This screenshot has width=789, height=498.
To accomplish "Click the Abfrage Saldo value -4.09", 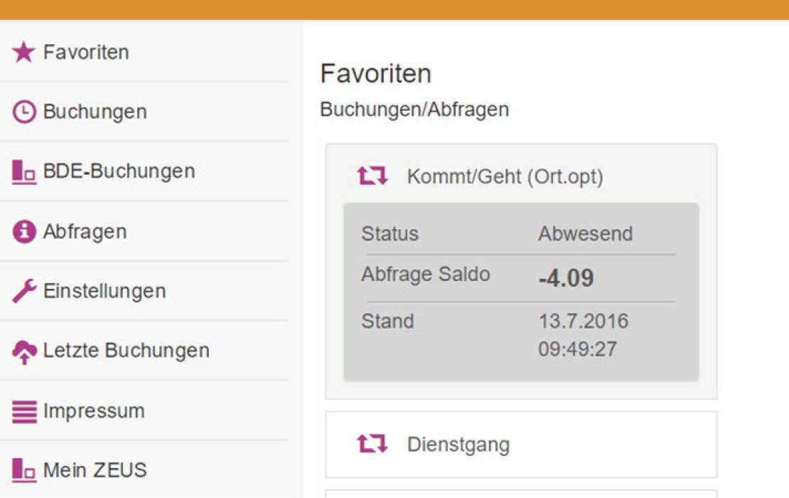I will [566, 278].
